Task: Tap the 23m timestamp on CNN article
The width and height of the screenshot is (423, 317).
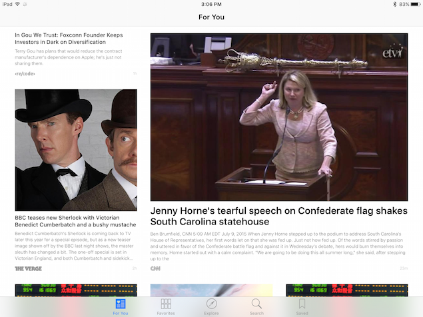Action: [x=404, y=268]
